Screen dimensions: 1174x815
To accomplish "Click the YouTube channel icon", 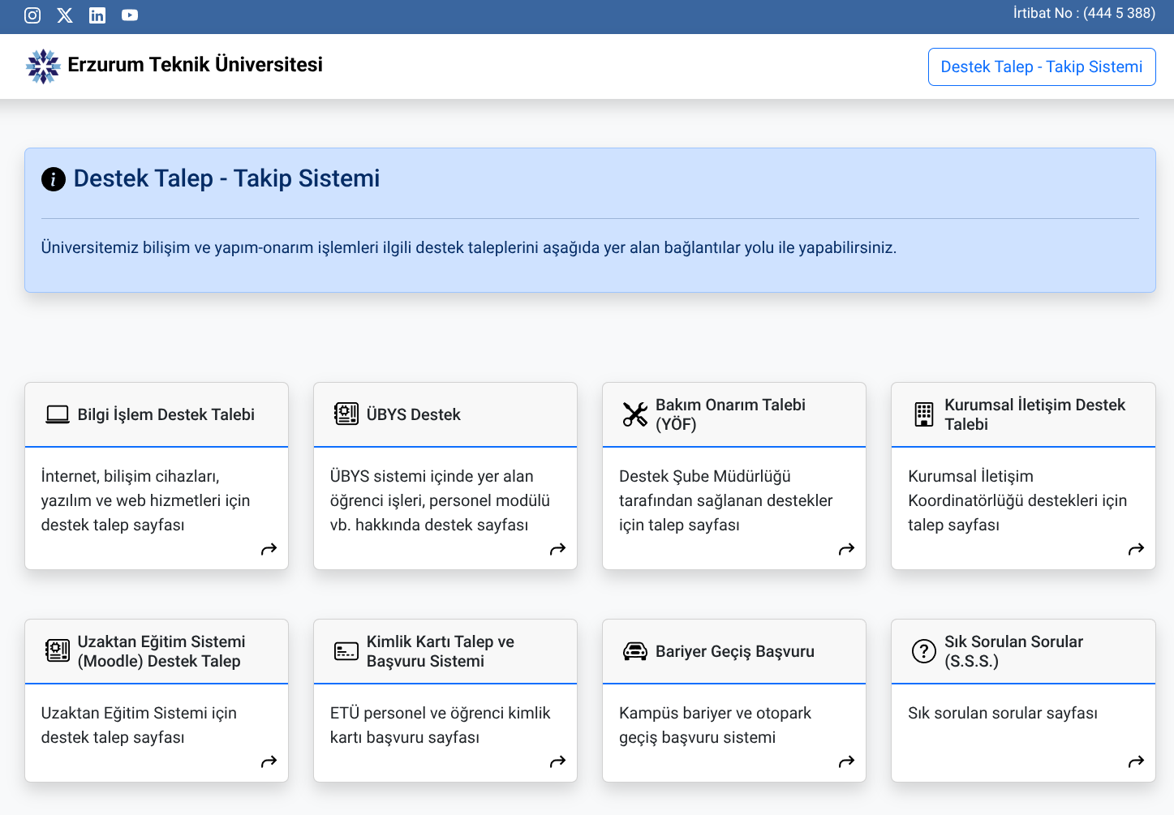I will tap(129, 14).
